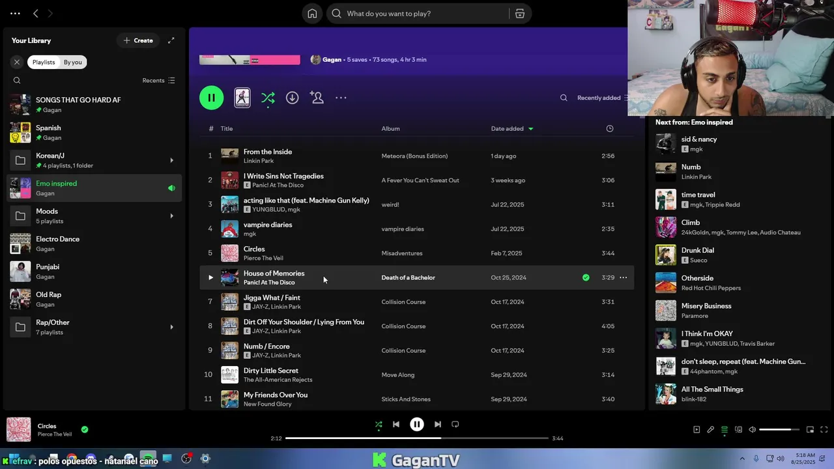Open Recently added sort menu
Screen dimensions: 834x469
pyautogui.click(x=602, y=98)
